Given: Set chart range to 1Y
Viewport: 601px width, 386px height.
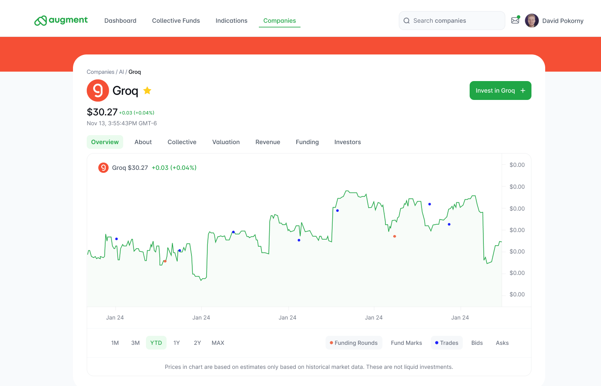Looking at the screenshot, I should [177, 343].
